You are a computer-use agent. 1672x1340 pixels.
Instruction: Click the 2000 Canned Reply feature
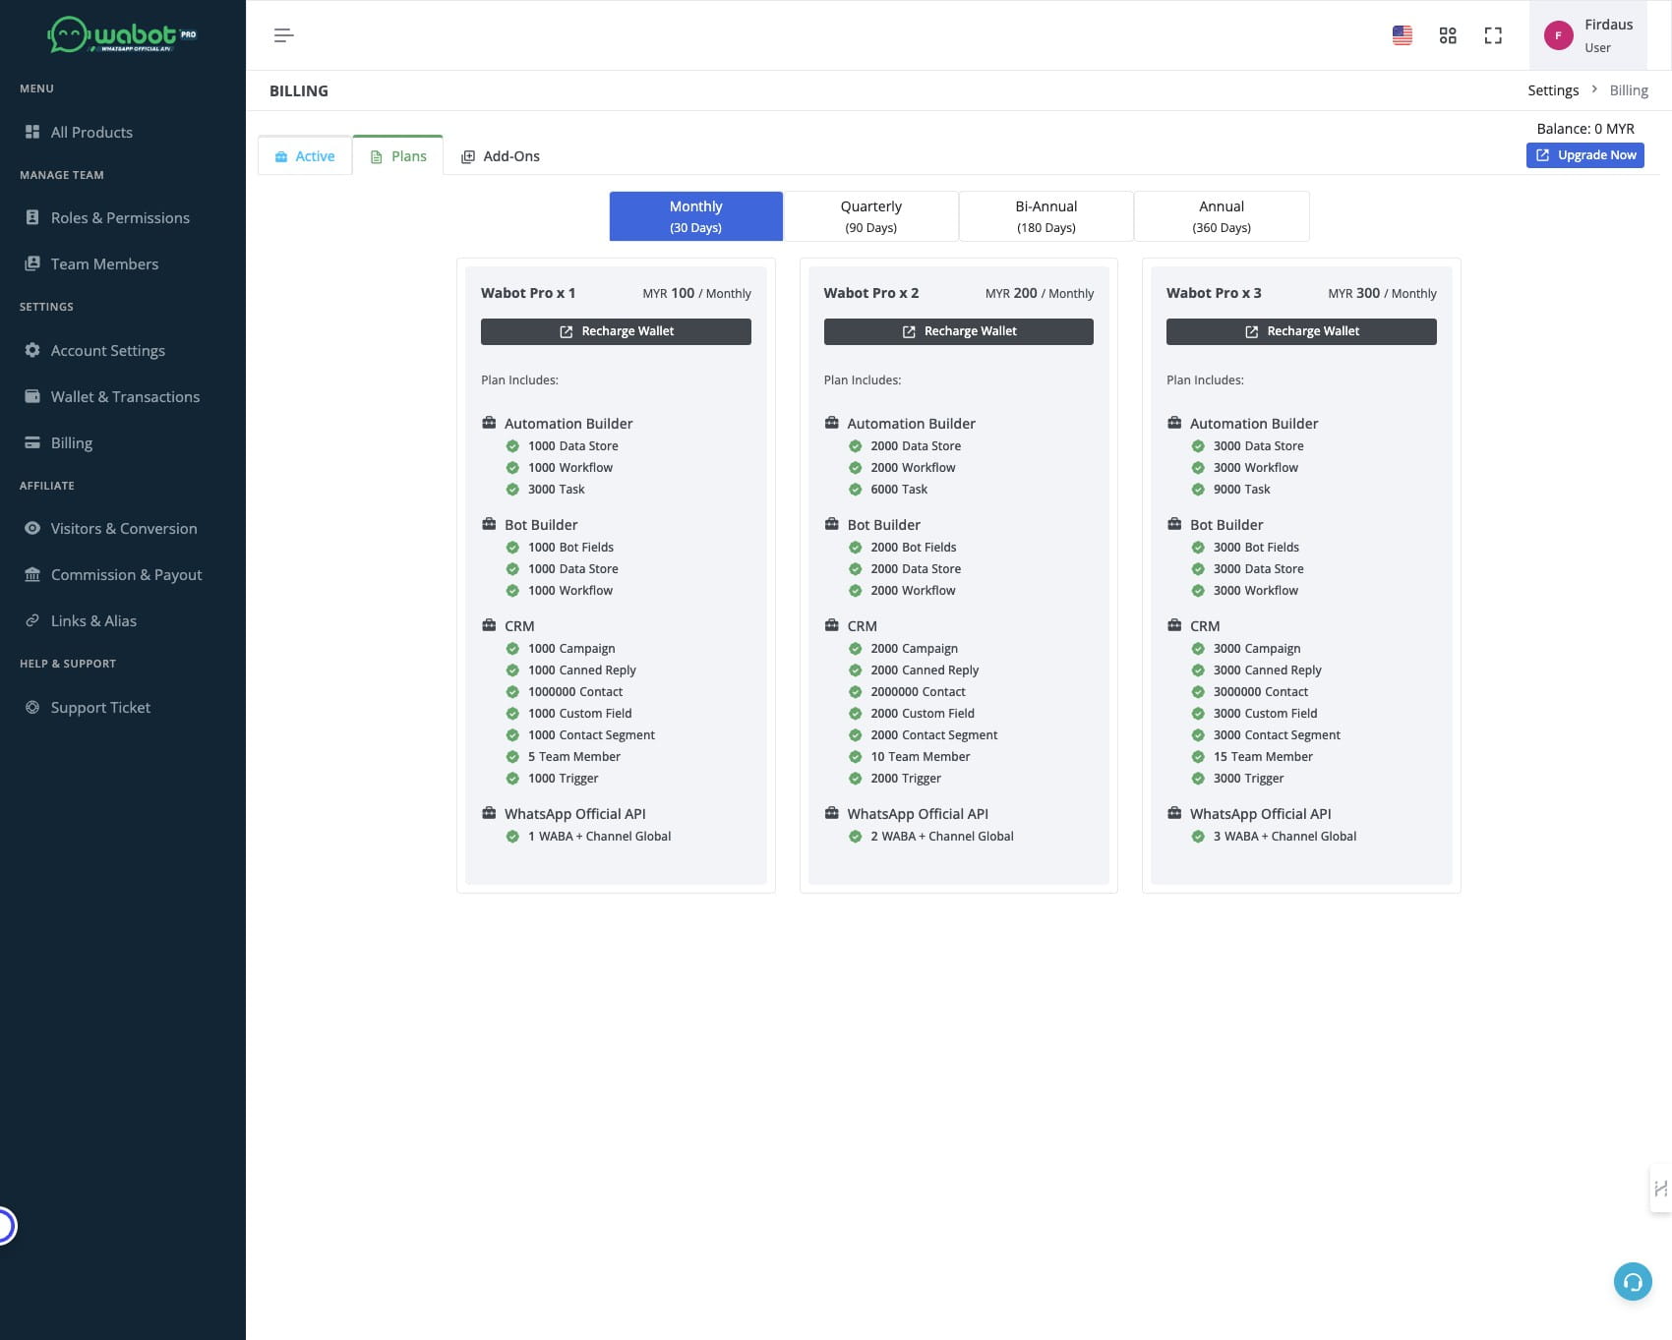pyautogui.click(x=925, y=670)
